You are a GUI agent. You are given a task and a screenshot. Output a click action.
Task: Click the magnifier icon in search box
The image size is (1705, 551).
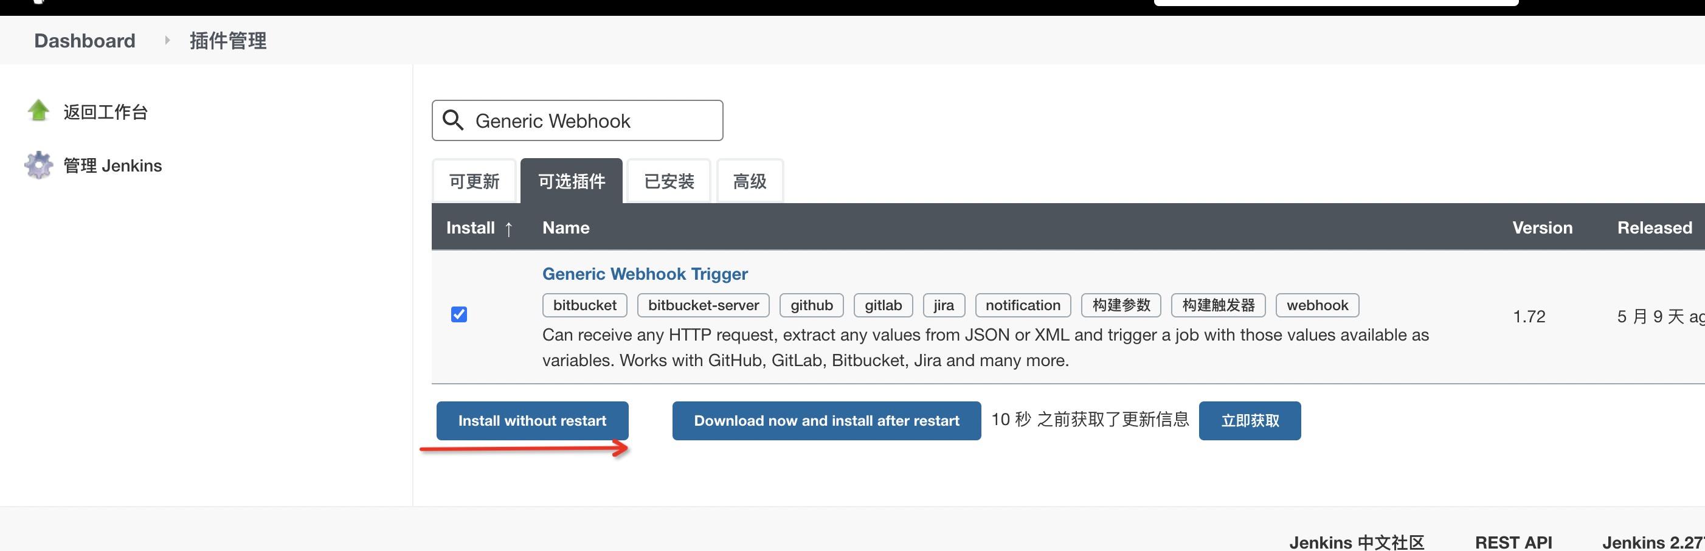coord(453,120)
